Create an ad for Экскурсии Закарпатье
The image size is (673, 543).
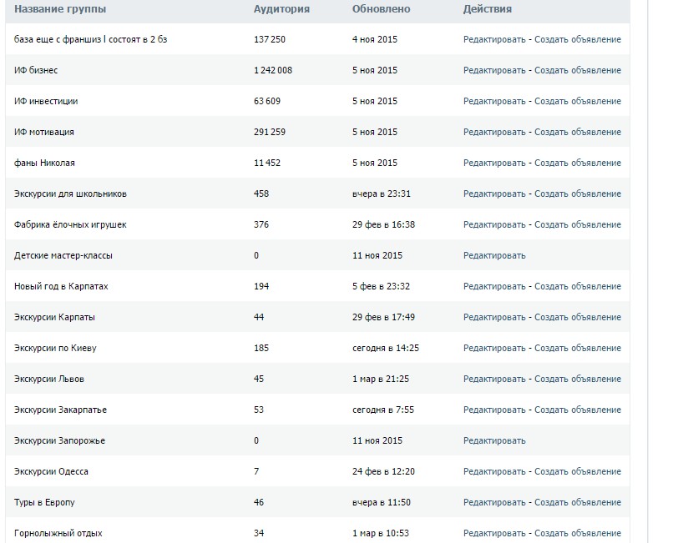pyautogui.click(x=578, y=410)
